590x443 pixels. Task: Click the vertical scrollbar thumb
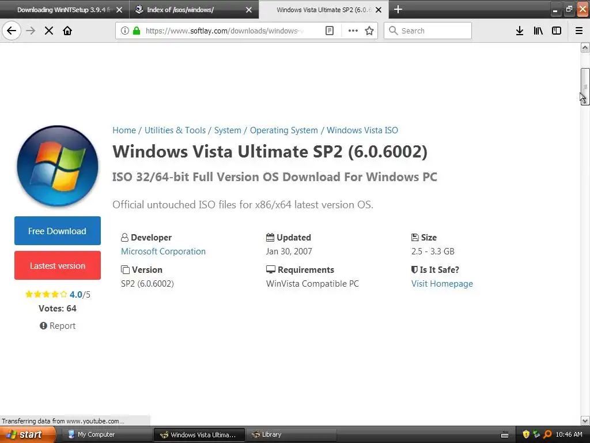[585, 87]
